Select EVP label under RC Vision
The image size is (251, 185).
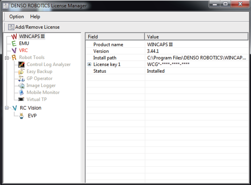[x=32, y=116]
